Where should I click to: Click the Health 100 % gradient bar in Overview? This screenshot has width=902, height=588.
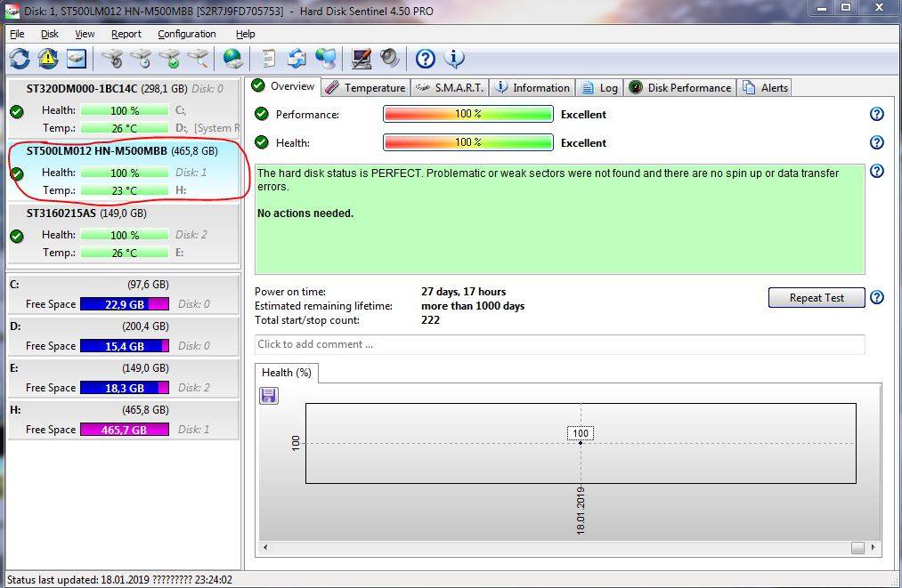[x=467, y=142]
